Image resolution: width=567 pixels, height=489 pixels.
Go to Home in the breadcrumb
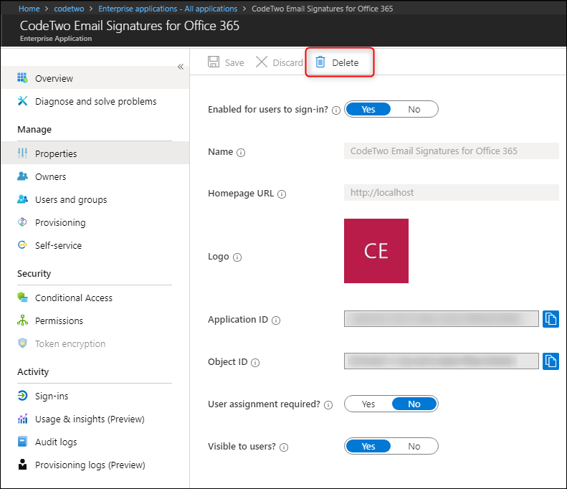coord(29,9)
